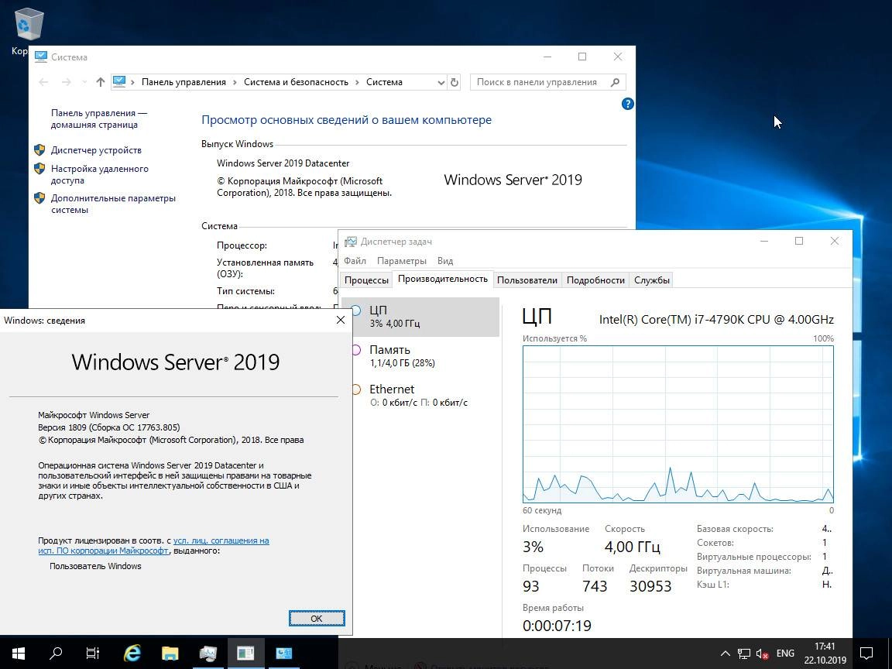The width and height of the screenshot is (892, 669).
Task: Open Диспетчер устройств link
Action: 96,150
